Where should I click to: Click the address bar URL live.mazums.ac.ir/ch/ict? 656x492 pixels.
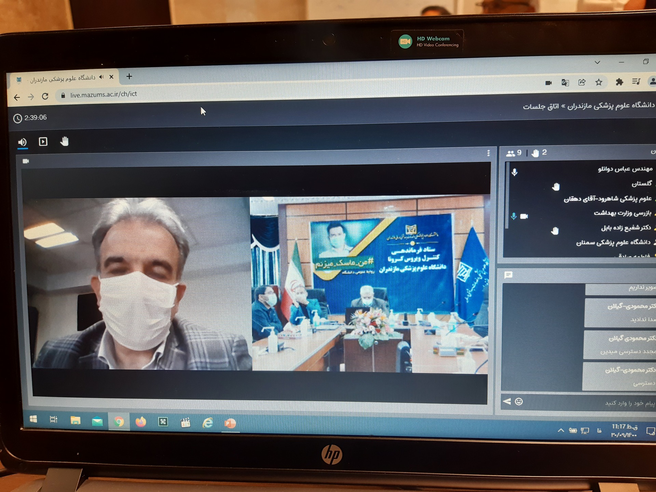click(104, 94)
